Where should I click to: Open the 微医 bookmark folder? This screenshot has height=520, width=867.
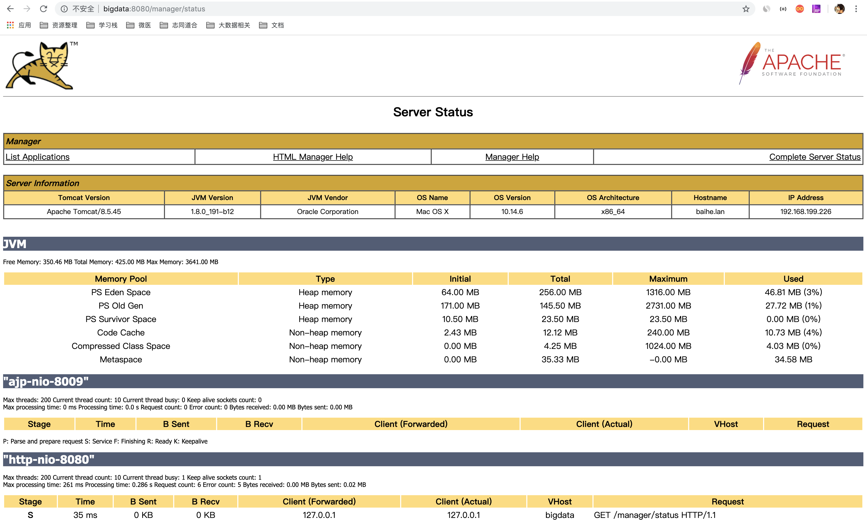coord(139,25)
